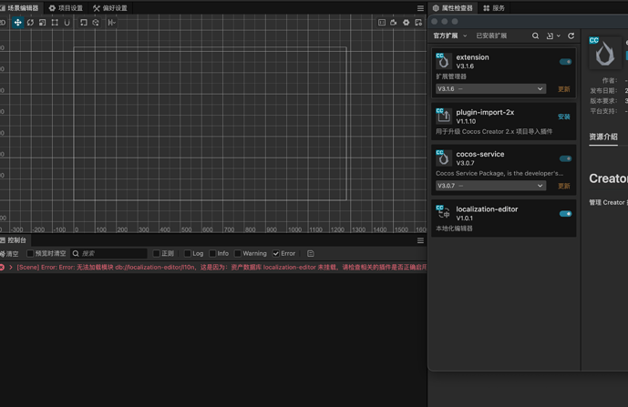Open scene editor panel menu
Screen dimensions: 628x407
420,8
